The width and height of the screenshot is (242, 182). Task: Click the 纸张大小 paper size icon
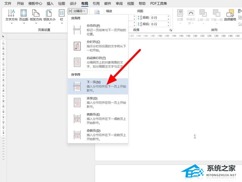click(49, 13)
